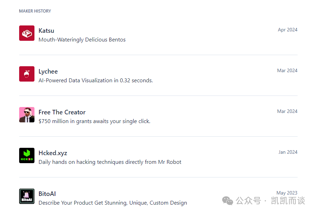Open the Katsu product title
Screen dimensions: 315x213
[46, 31]
